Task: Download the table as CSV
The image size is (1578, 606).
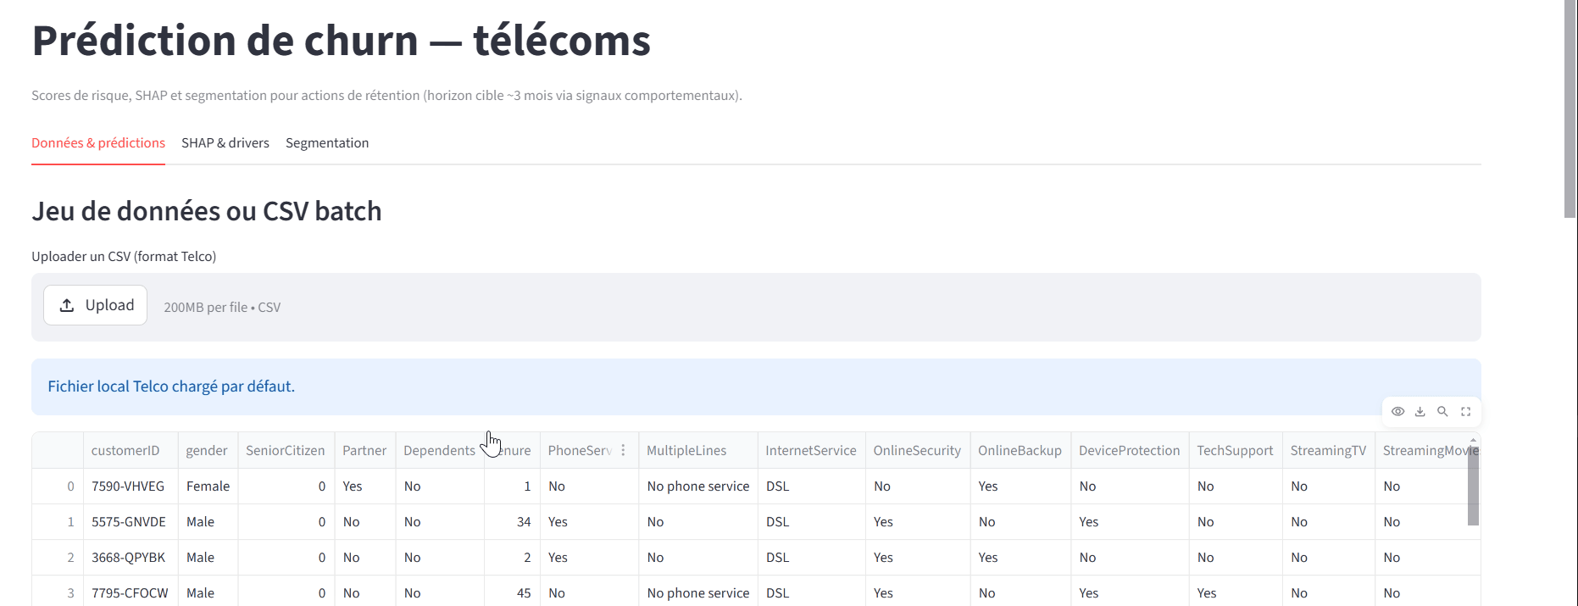Action: point(1420,412)
